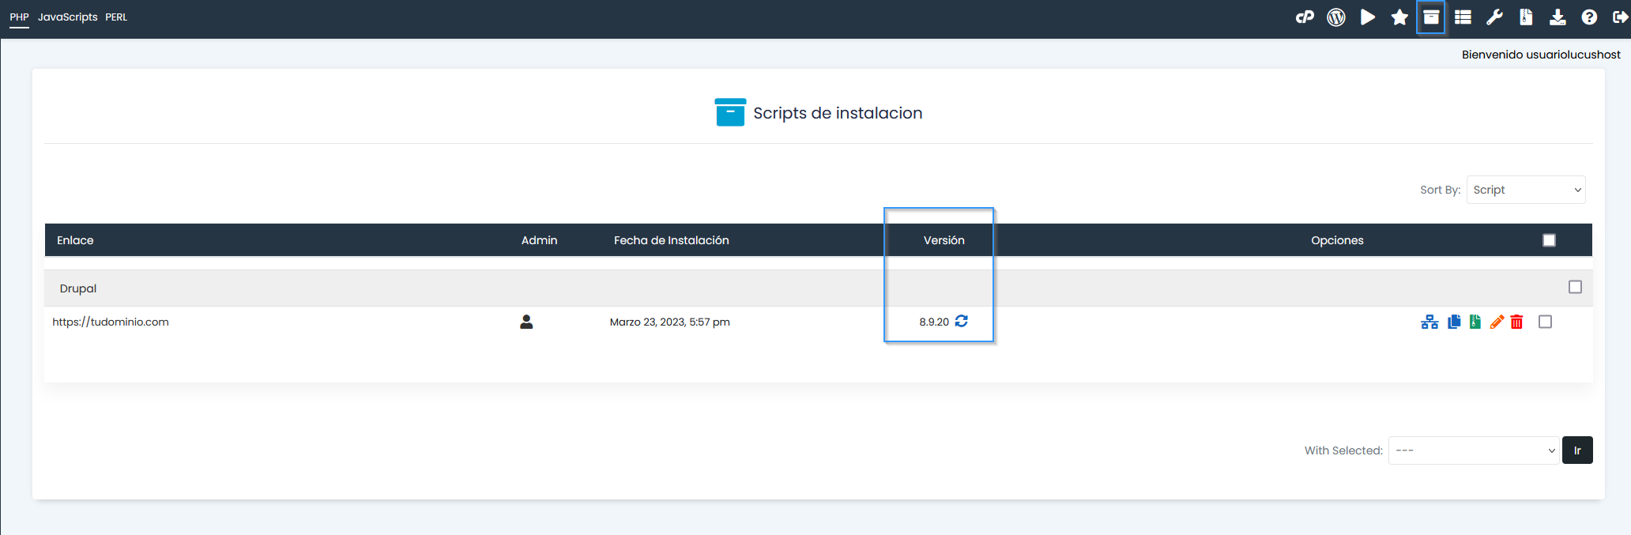Click the upgrade refresh icon next to 8.9.20
The width and height of the screenshot is (1631, 535).
(x=962, y=321)
